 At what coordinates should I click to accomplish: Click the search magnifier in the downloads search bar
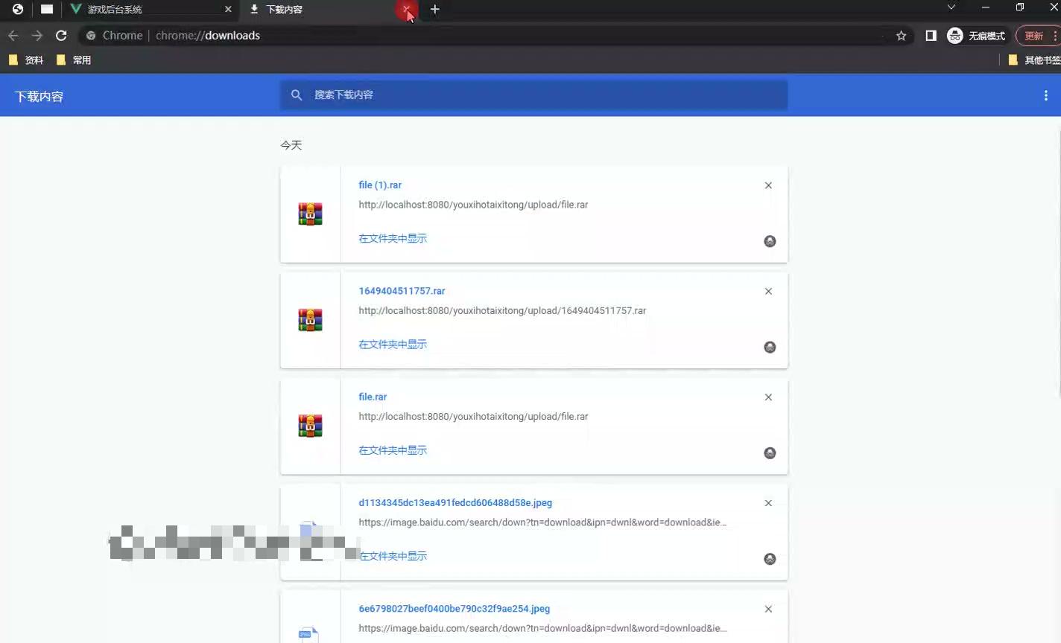[297, 95]
